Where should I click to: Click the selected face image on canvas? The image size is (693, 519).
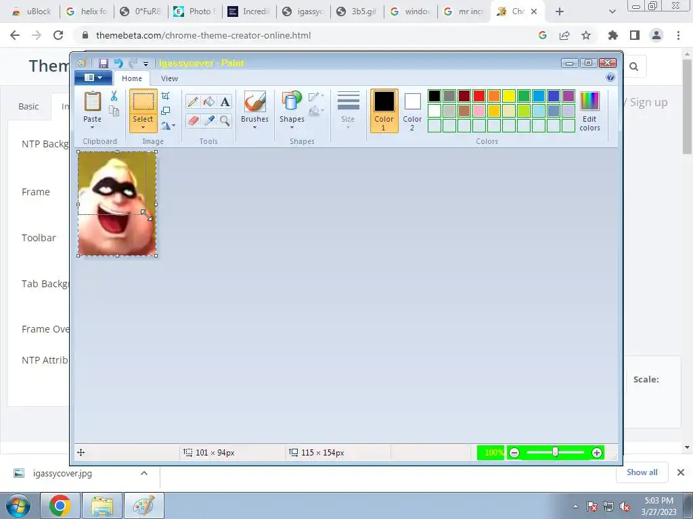[x=117, y=203]
